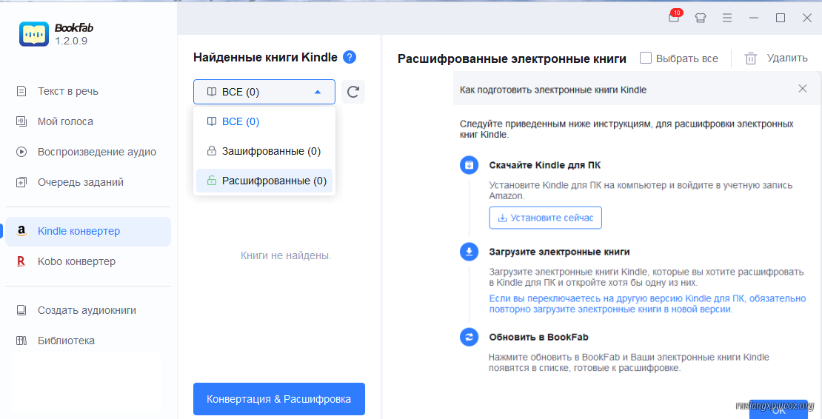Open the hamburger main menu
This screenshot has width=822, height=419.
[727, 18]
